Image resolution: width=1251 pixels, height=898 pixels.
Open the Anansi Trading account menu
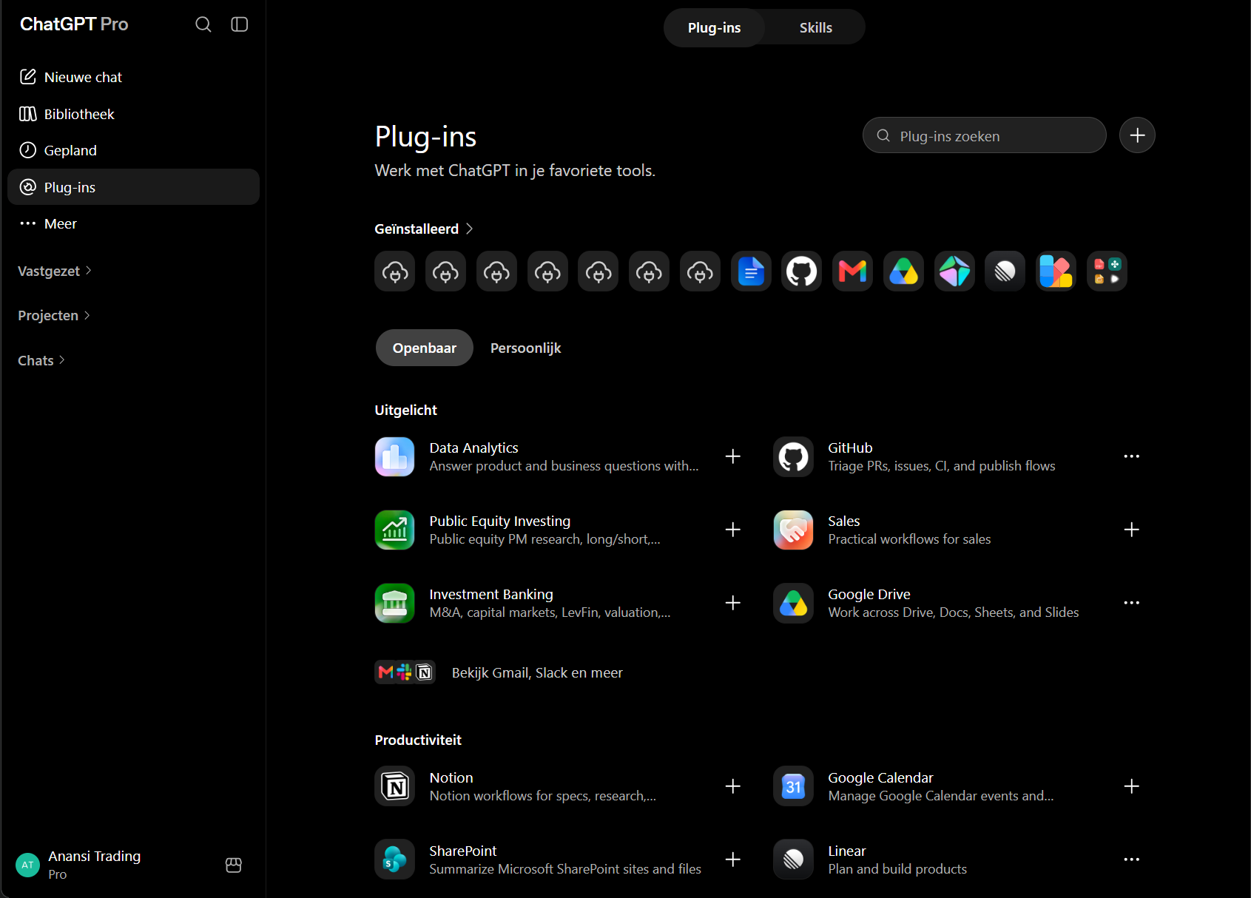click(x=111, y=865)
